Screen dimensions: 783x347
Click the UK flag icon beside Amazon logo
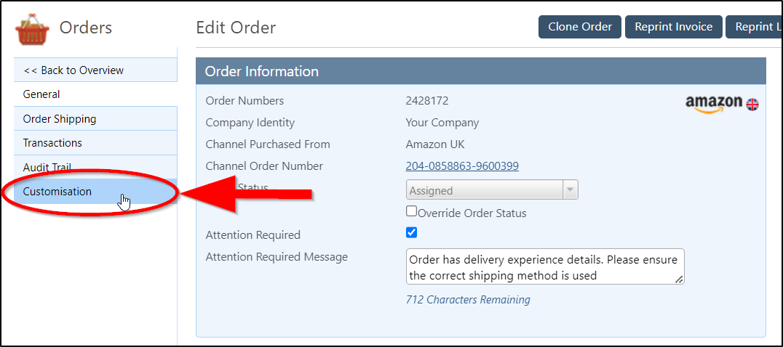point(752,104)
